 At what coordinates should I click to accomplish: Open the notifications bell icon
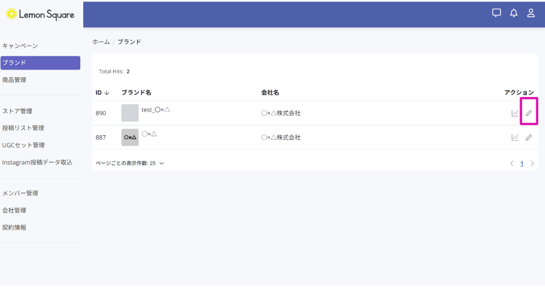514,13
